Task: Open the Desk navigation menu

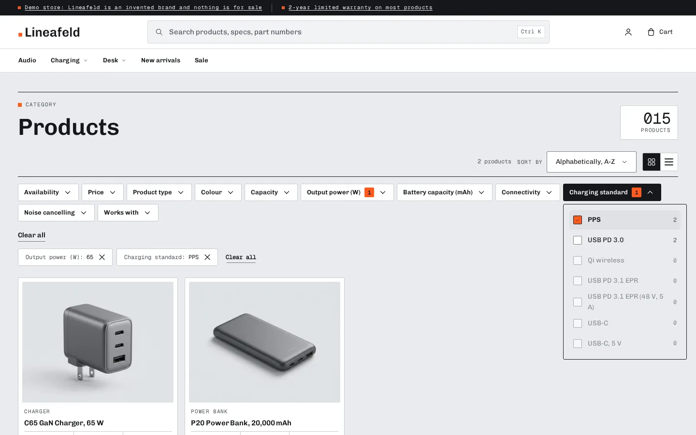Action: pyautogui.click(x=115, y=60)
